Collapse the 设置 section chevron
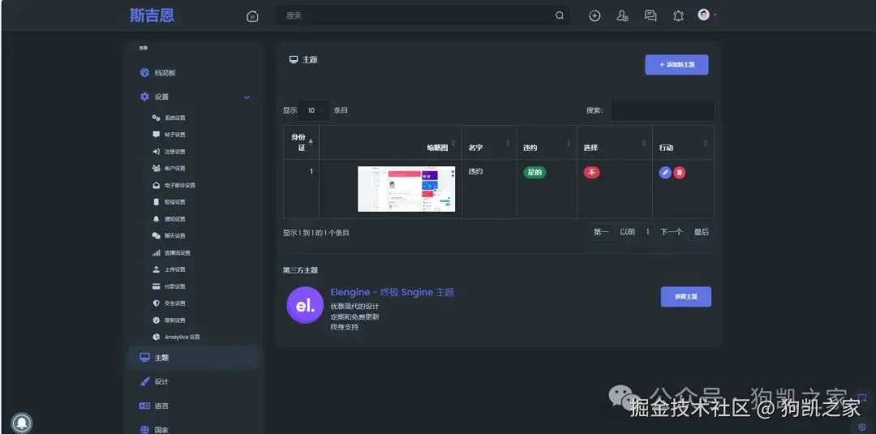Screen dimensions: 876x434 [x=247, y=97]
